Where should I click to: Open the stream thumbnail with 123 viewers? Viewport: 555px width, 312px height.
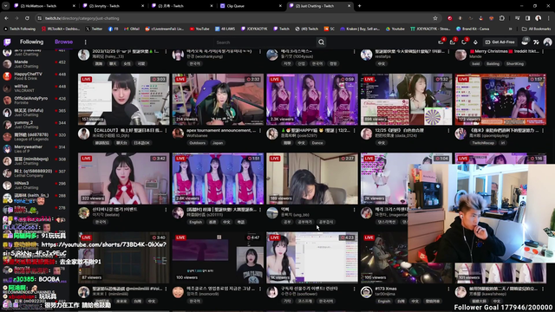point(500,100)
